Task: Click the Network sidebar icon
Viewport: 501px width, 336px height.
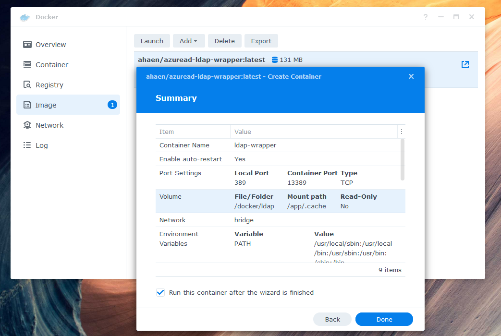Action: 27,125
